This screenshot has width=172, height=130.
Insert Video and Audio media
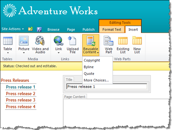pyautogui.click(x=40, y=45)
